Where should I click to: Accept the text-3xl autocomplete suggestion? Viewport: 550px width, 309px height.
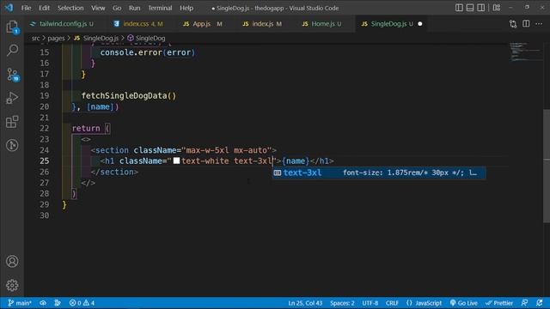click(379, 173)
